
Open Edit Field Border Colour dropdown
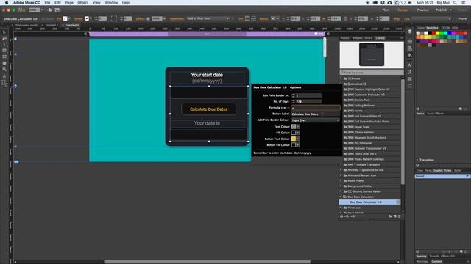point(316,120)
